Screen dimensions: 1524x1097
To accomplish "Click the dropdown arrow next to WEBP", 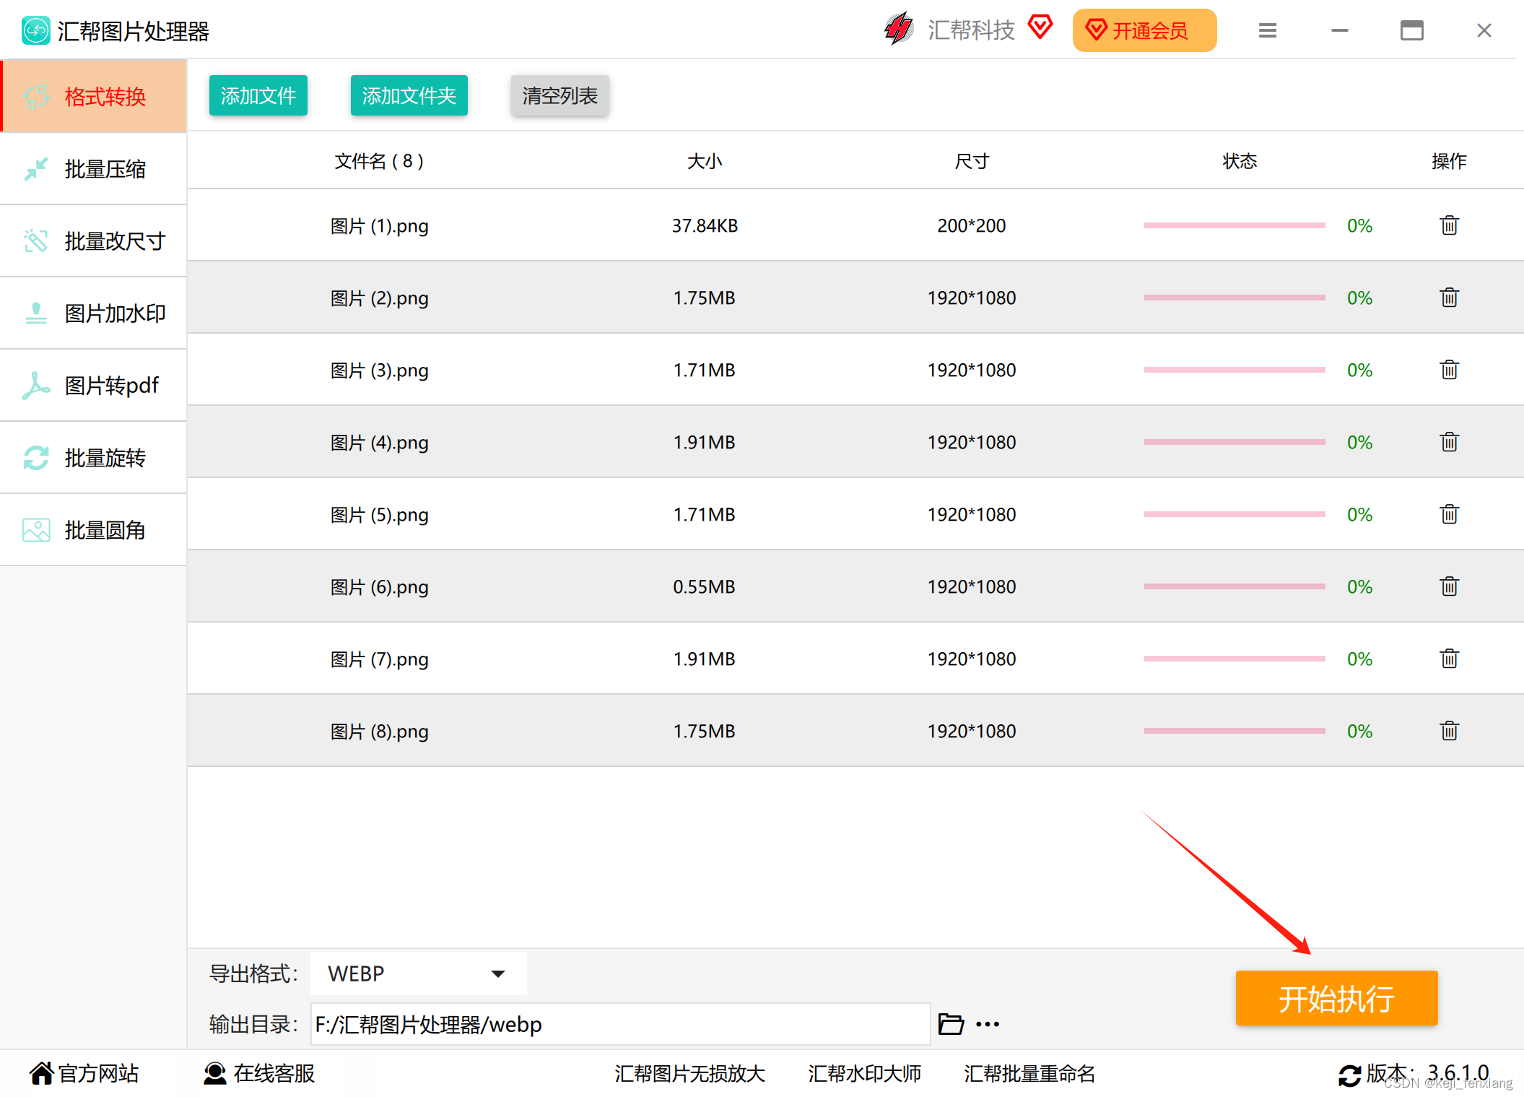I will 498,974.
